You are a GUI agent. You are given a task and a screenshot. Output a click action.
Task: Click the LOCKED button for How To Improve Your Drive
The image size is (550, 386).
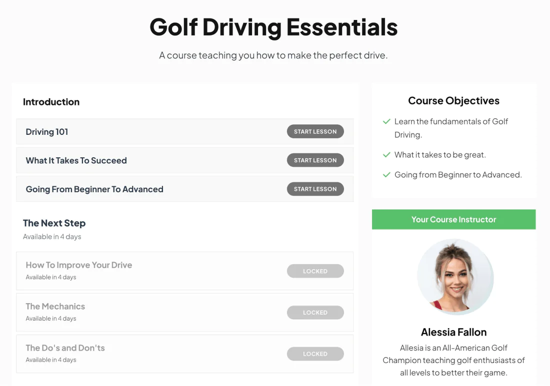(315, 271)
